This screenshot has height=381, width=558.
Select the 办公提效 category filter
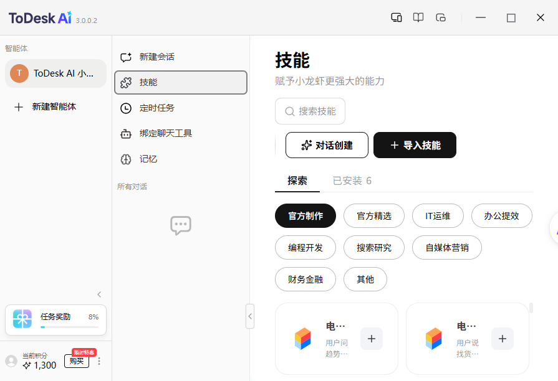click(x=501, y=216)
